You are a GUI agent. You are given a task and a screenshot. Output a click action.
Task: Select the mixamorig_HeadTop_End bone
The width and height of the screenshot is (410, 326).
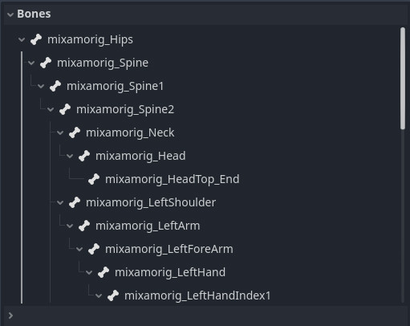[173, 179]
